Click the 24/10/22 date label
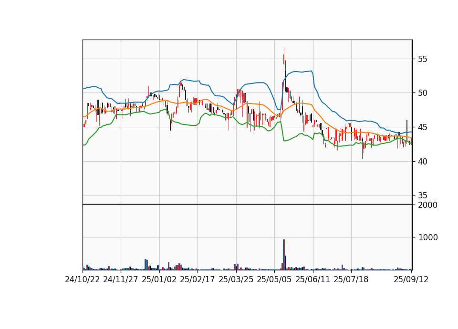Viewport: 458px width, 329px height. pos(83,279)
